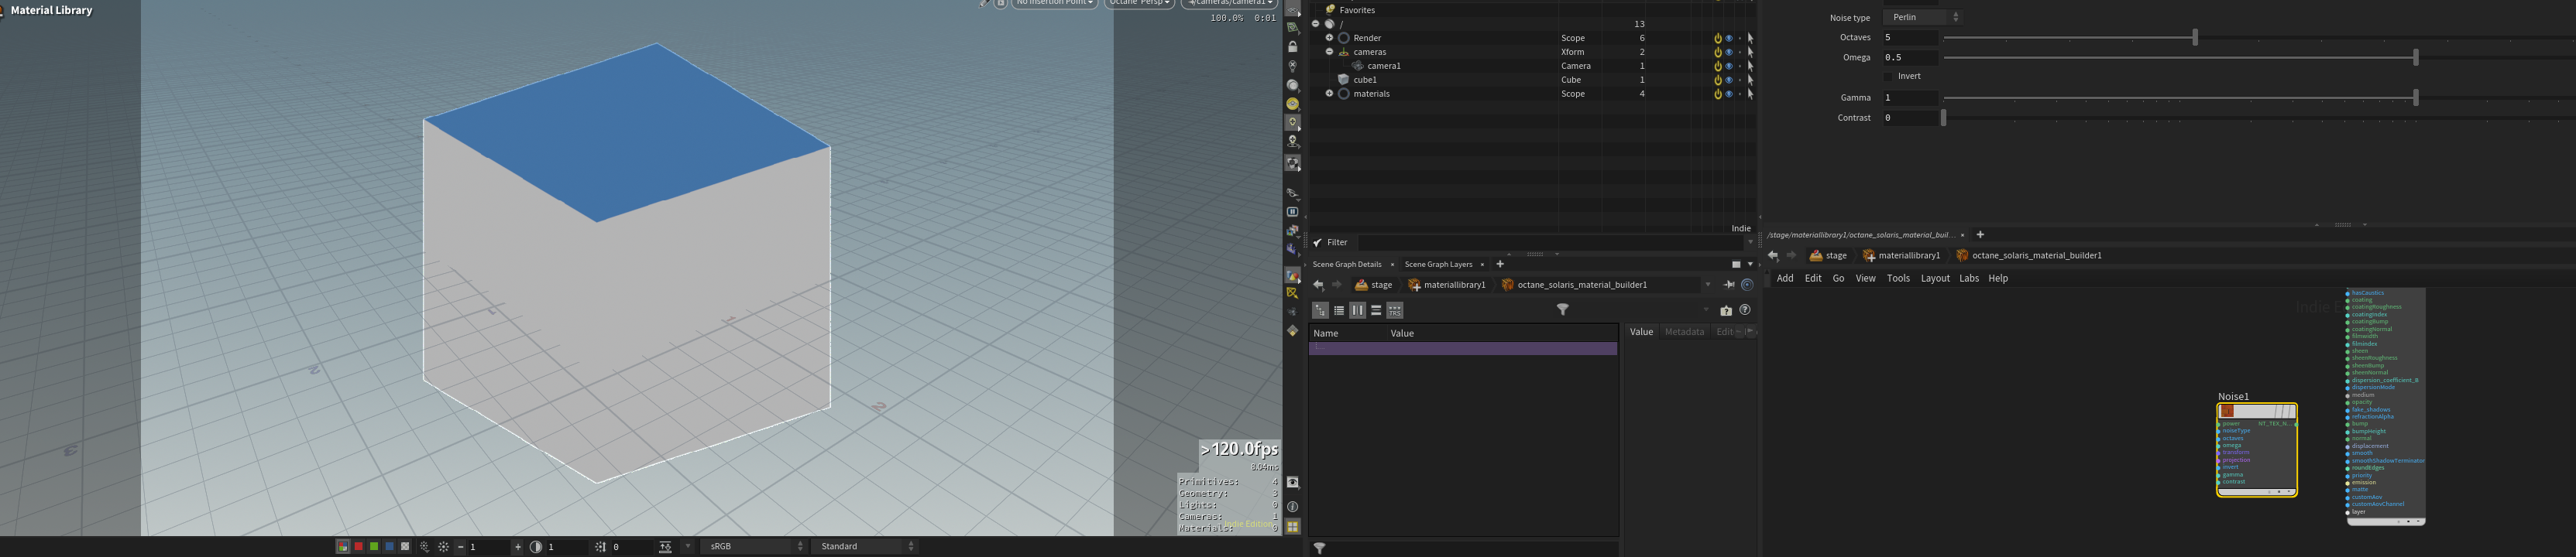
Task: Open the Metadata tab
Action: [1684, 333]
